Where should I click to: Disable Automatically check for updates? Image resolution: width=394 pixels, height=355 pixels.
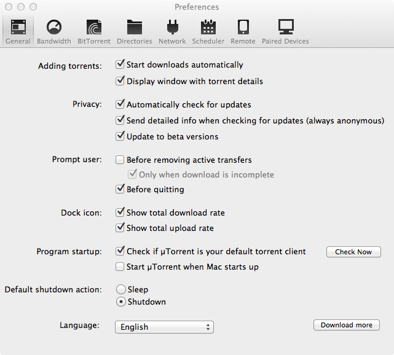tap(120, 104)
